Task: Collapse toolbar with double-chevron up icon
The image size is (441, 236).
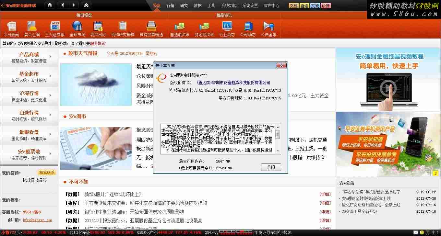Action: click(86, 5)
